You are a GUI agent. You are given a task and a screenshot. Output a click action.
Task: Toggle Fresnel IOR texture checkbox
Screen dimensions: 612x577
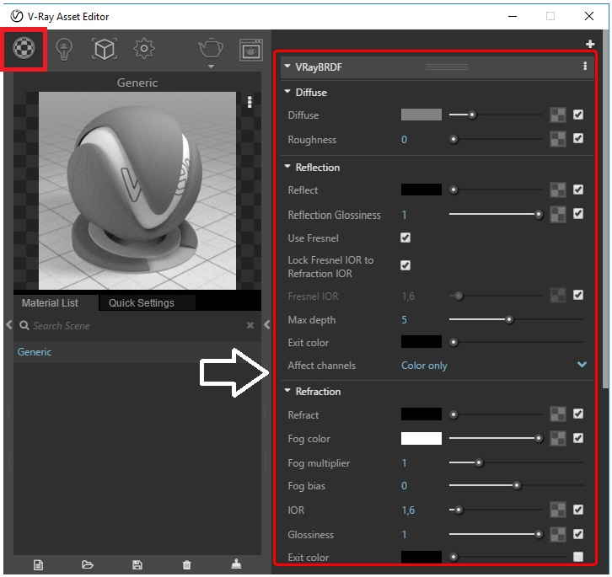click(578, 295)
